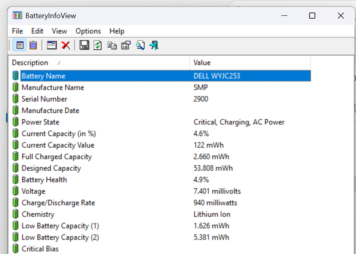356x254 pixels.
Task: Open the Help menu
Action: tap(117, 31)
